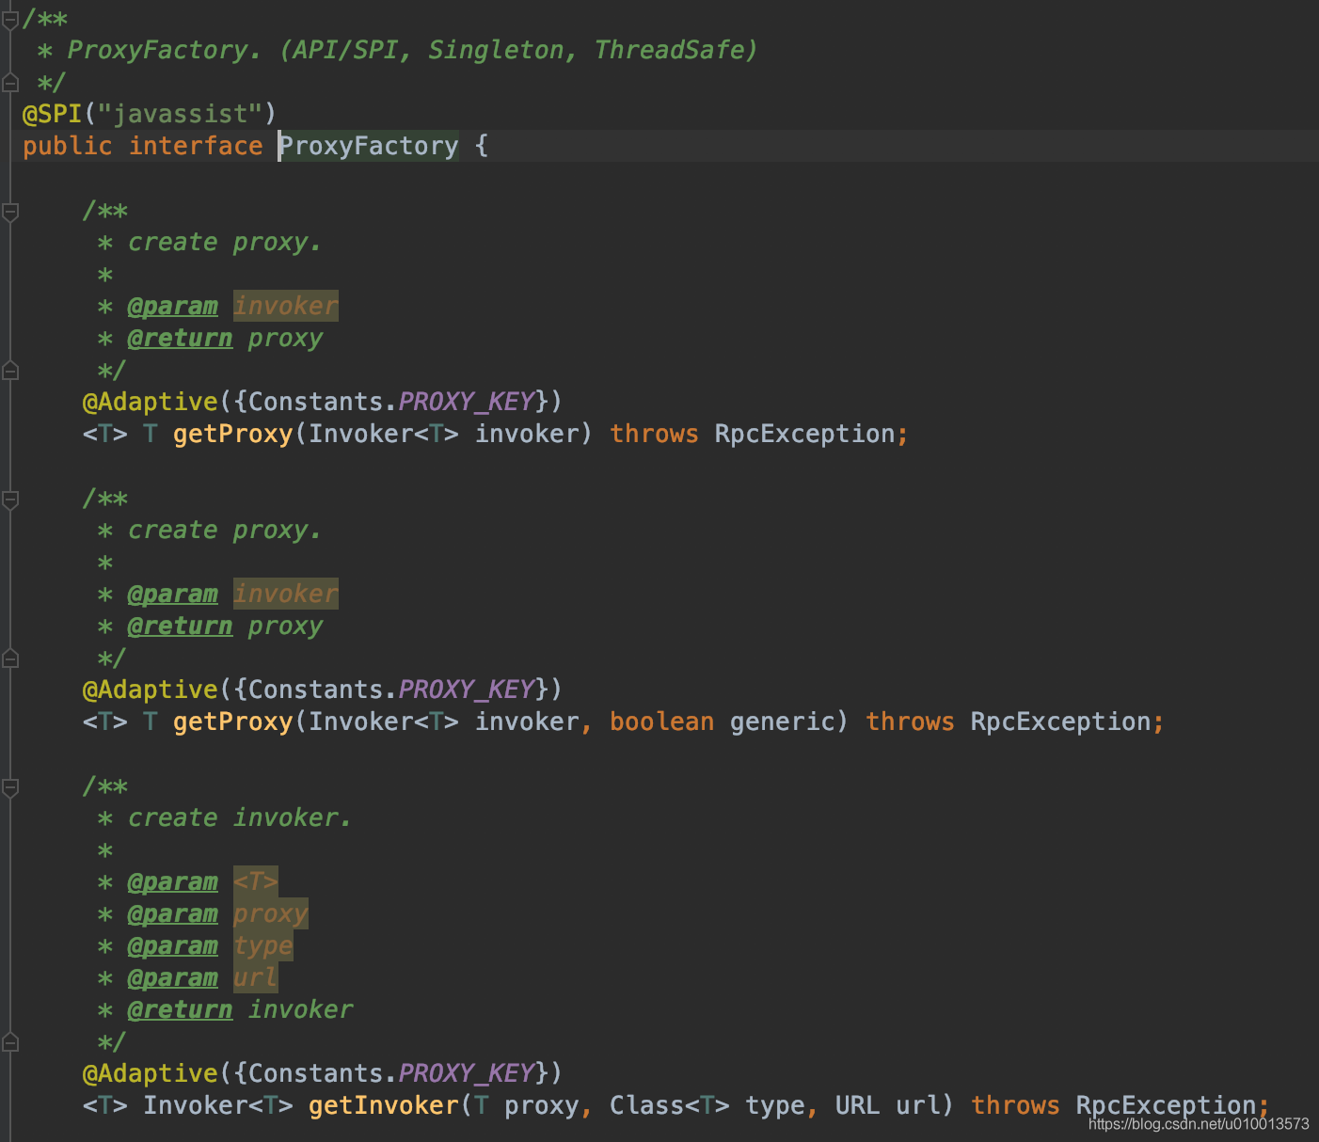
Task: Click the "interface" keyword
Action: click(196, 146)
